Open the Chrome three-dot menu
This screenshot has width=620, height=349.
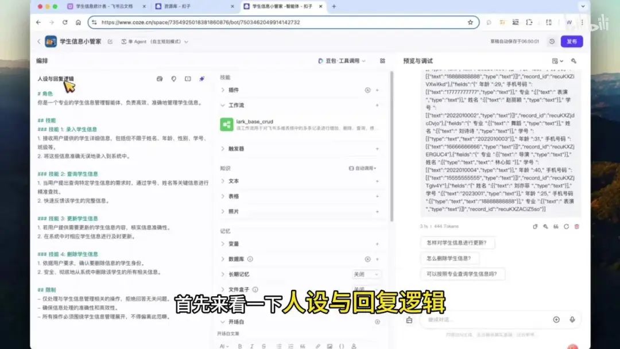tap(582, 22)
